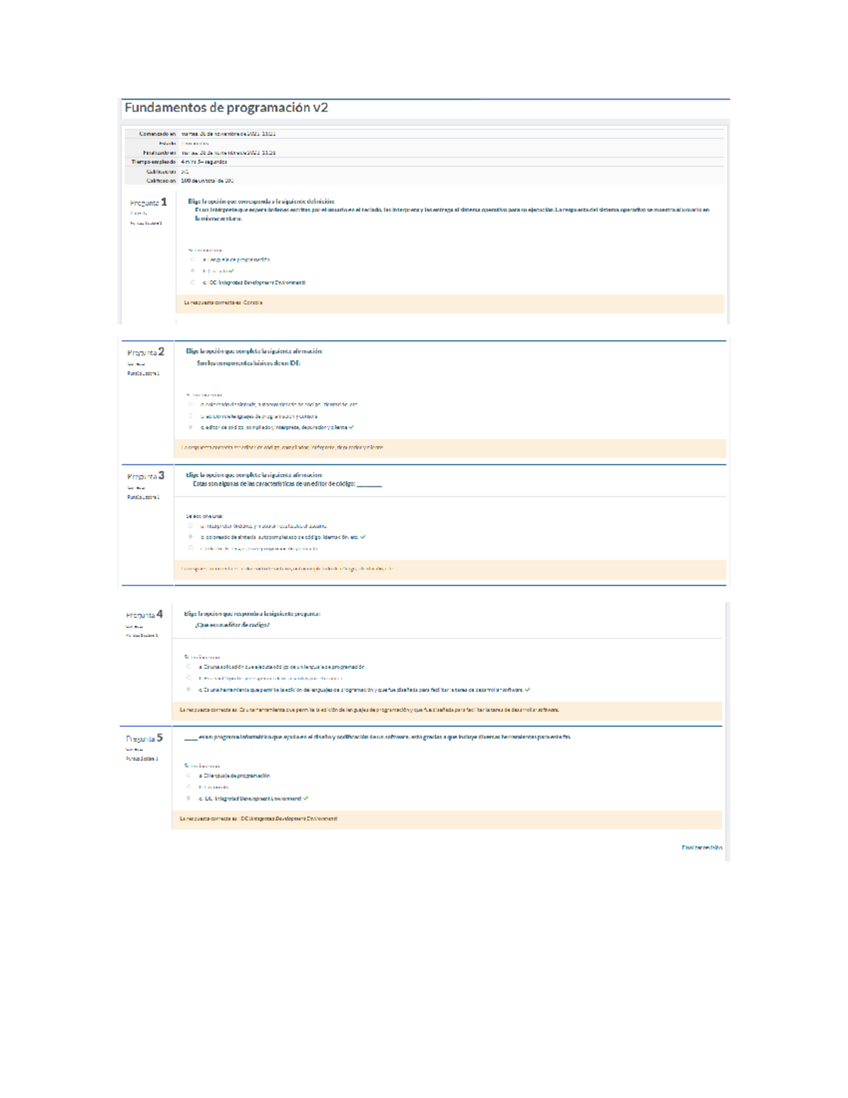The image size is (848, 1098).
Task: Click the Tiempo empleado summary row
Action: tap(424, 162)
